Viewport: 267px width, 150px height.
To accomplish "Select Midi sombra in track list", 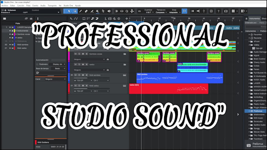I will click(x=23, y=45).
